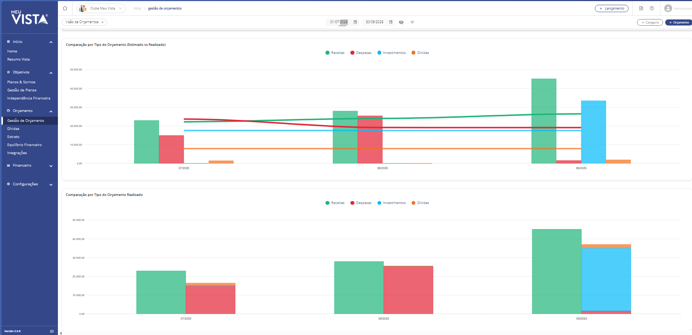Click the + Orçamento button
The height and width of the screenshot is (335, 692).
click(x=679, y=22)
